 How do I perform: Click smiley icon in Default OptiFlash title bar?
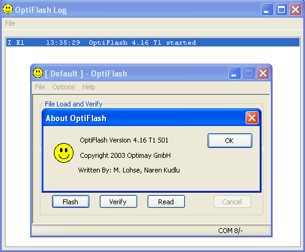pos(38,73)
